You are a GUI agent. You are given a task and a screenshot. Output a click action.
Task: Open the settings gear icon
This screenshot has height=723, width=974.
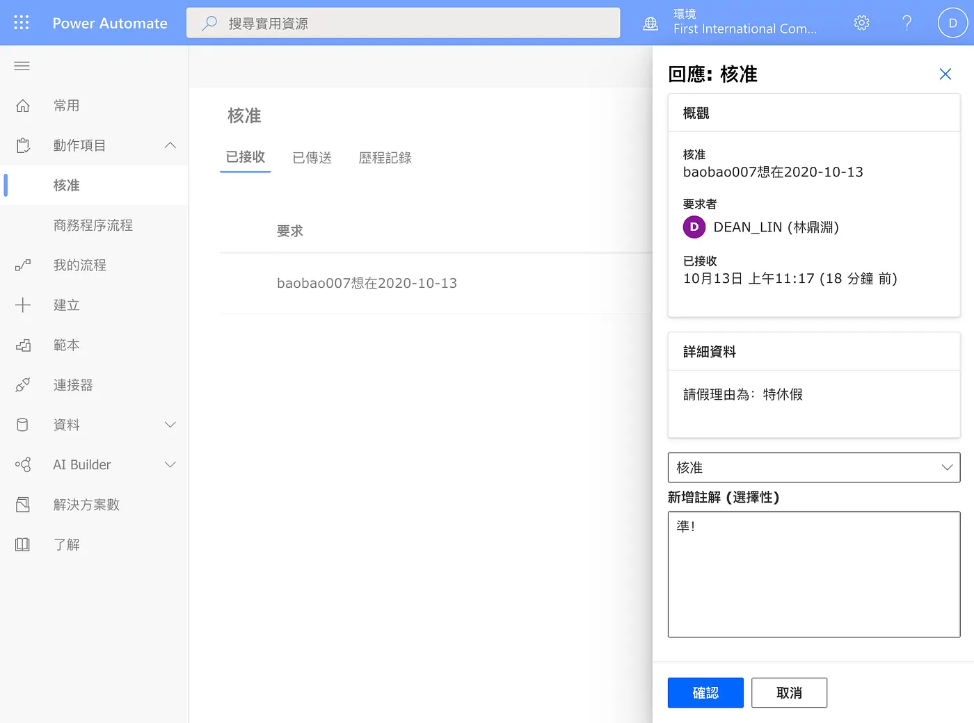861,23
